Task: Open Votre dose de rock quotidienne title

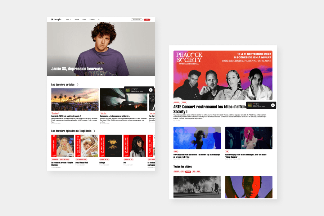Action: point(197,156)
